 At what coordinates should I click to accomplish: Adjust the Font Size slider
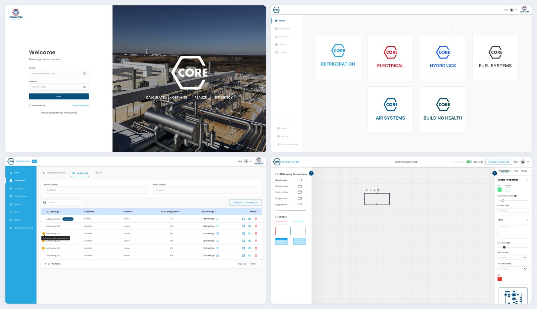point(504,247)
